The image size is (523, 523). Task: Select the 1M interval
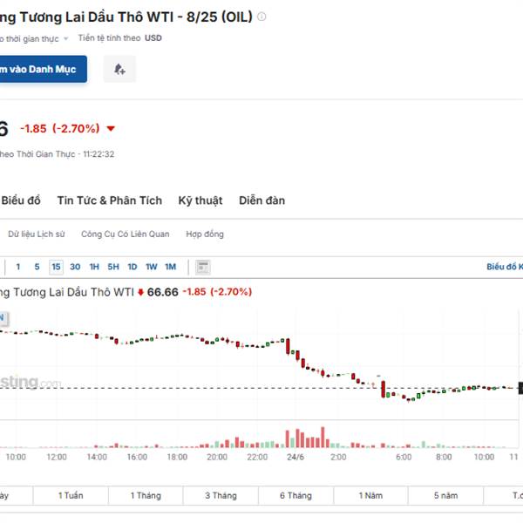coord(171,267)
